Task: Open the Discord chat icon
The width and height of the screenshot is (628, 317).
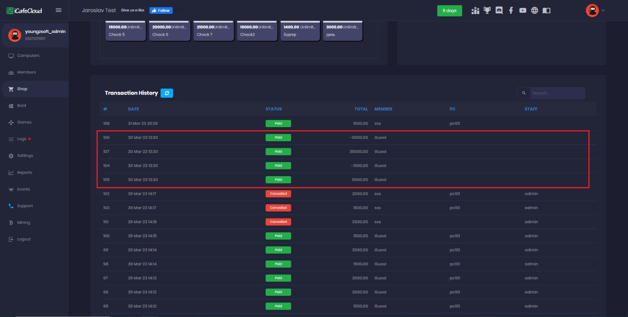Action: [x=499, y=11]
